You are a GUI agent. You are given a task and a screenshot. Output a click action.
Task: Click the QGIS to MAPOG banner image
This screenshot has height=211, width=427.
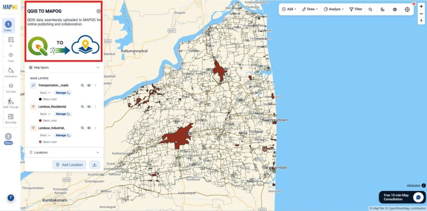(x=64, y=46)
